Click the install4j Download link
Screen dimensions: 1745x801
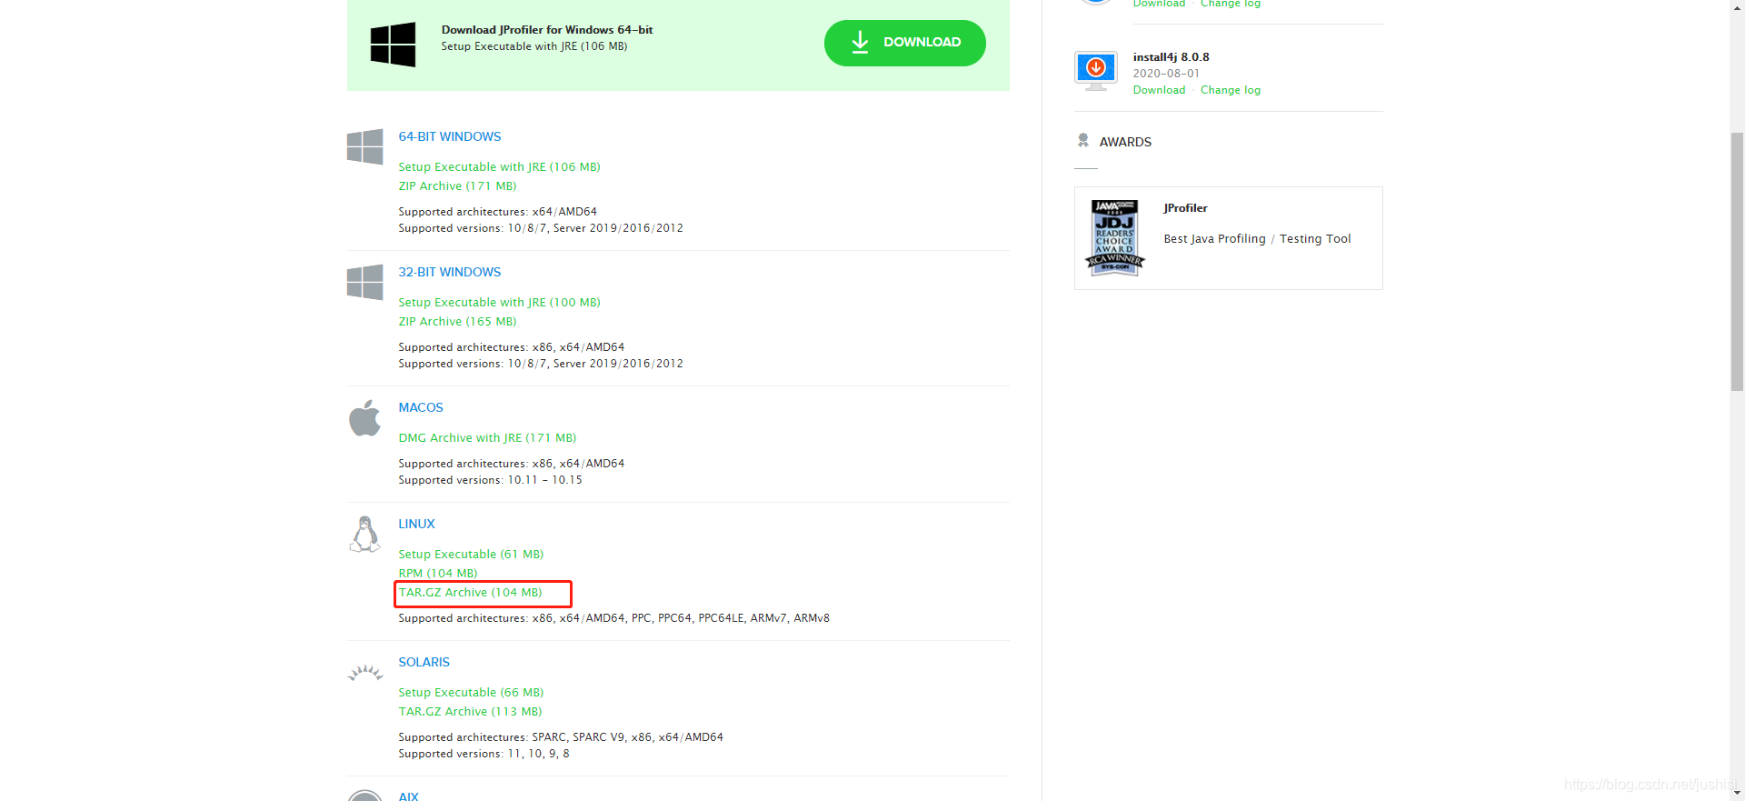click(x=1159, y=90)
